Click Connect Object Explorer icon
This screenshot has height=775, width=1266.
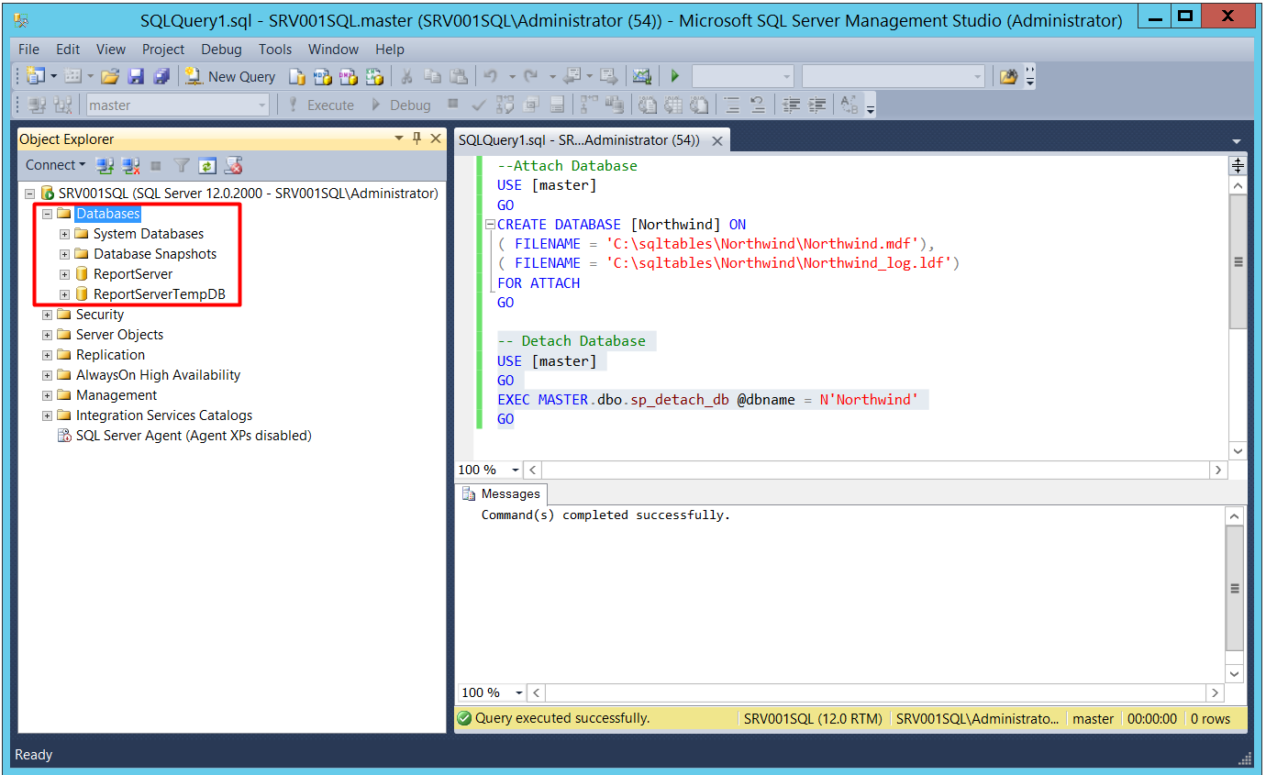point(105,165)
